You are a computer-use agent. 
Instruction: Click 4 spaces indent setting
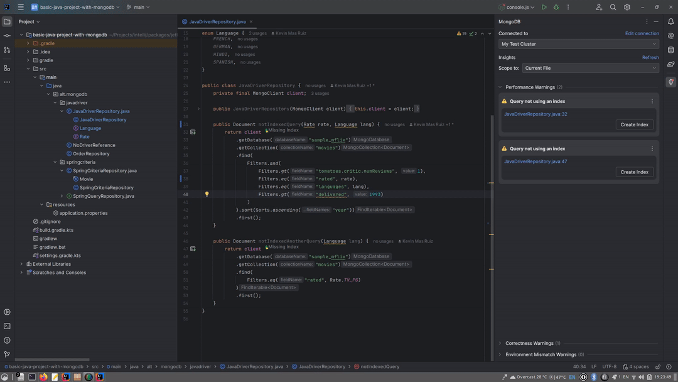click(x=635, y=366)
